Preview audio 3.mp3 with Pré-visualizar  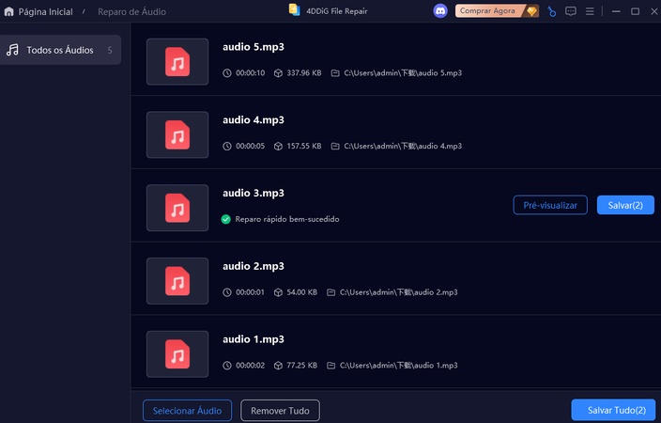click(x=550, y=205)
